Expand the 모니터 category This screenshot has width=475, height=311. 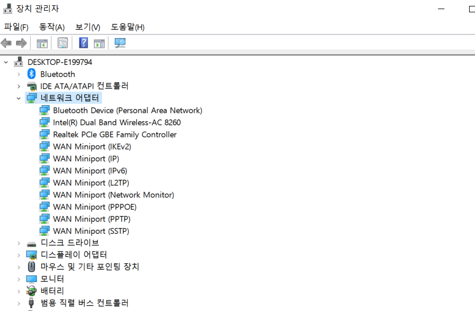19,279
